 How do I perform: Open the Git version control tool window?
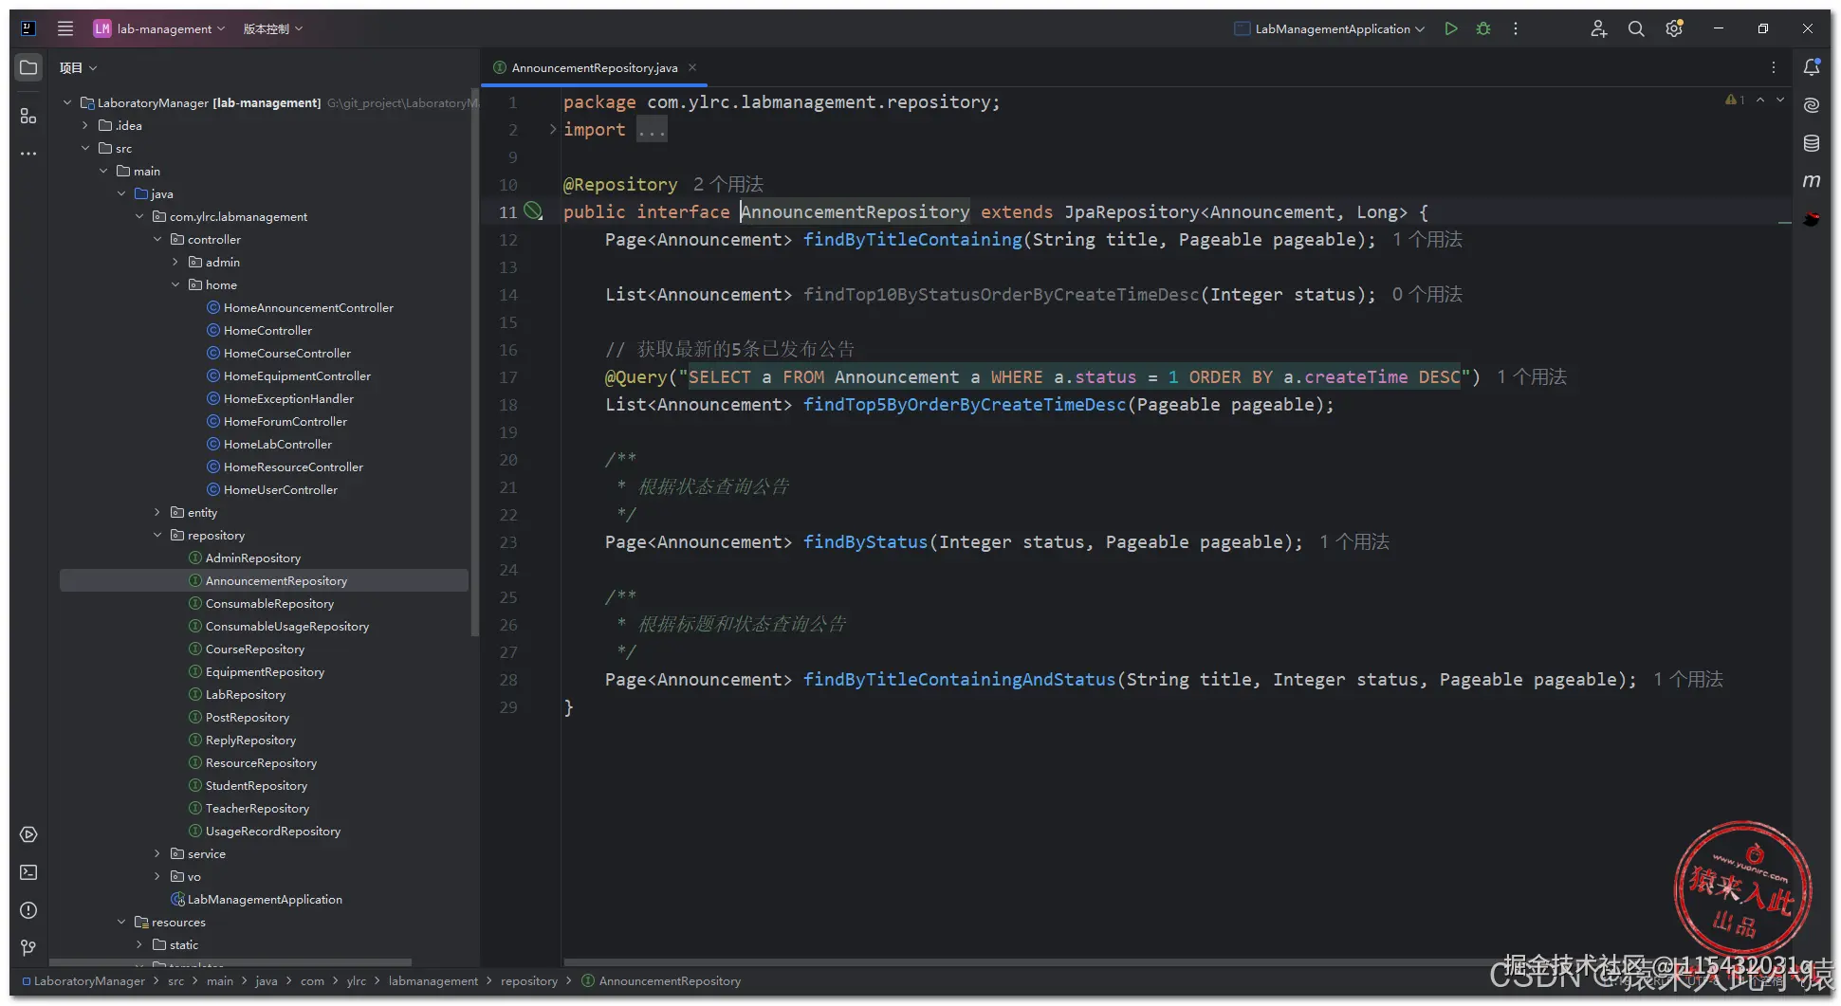click(x=28, y=948)
